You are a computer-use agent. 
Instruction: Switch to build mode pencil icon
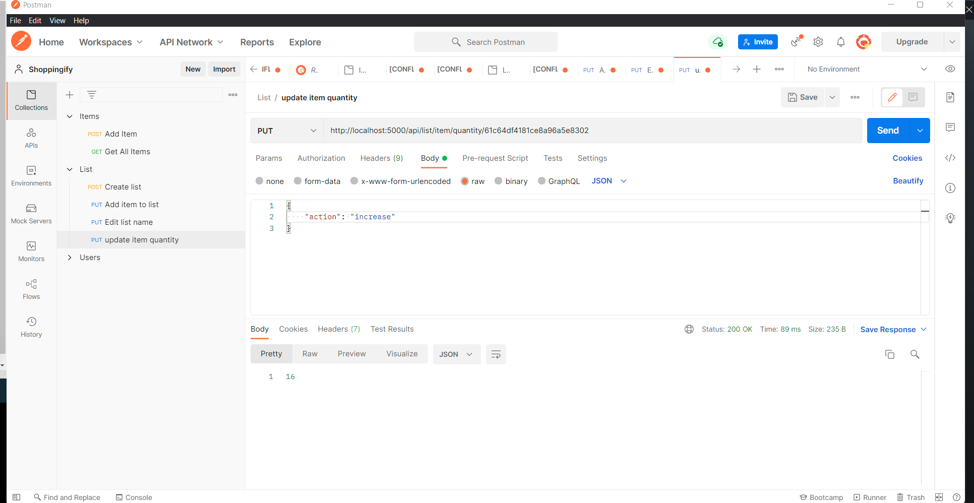click(x=892, y=97)
